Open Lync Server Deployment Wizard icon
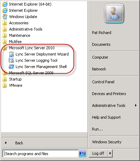This screenshot has width=140, height=161. pyautogui.click(x=11, y=54)
